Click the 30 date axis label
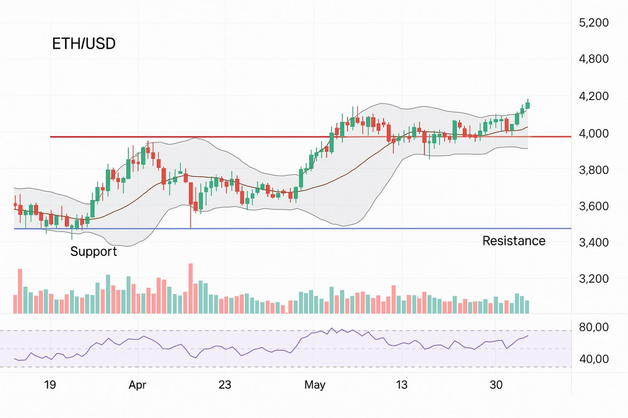The width and height of the screenshot is (628, 418). point(496,385)
